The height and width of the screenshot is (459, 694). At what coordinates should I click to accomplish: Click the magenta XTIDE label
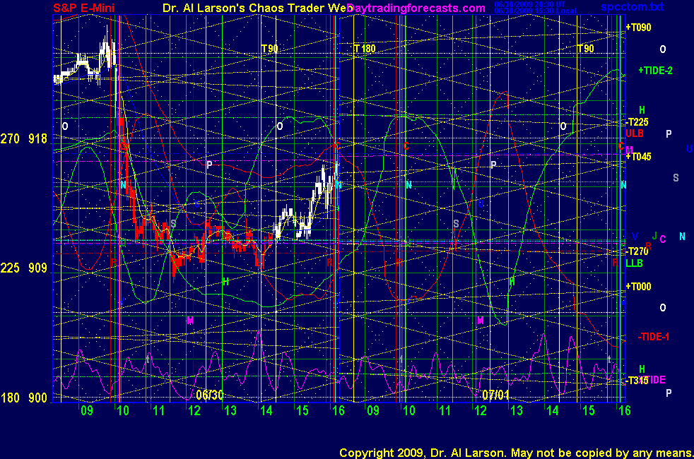[x=652, y=380]
